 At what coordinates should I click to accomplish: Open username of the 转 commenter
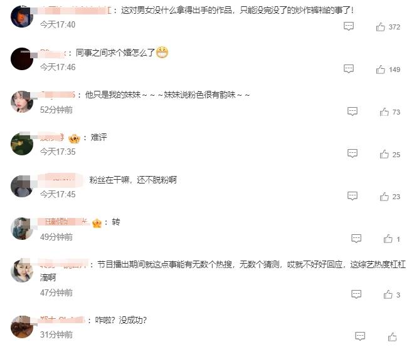click(x=63, y=222)
